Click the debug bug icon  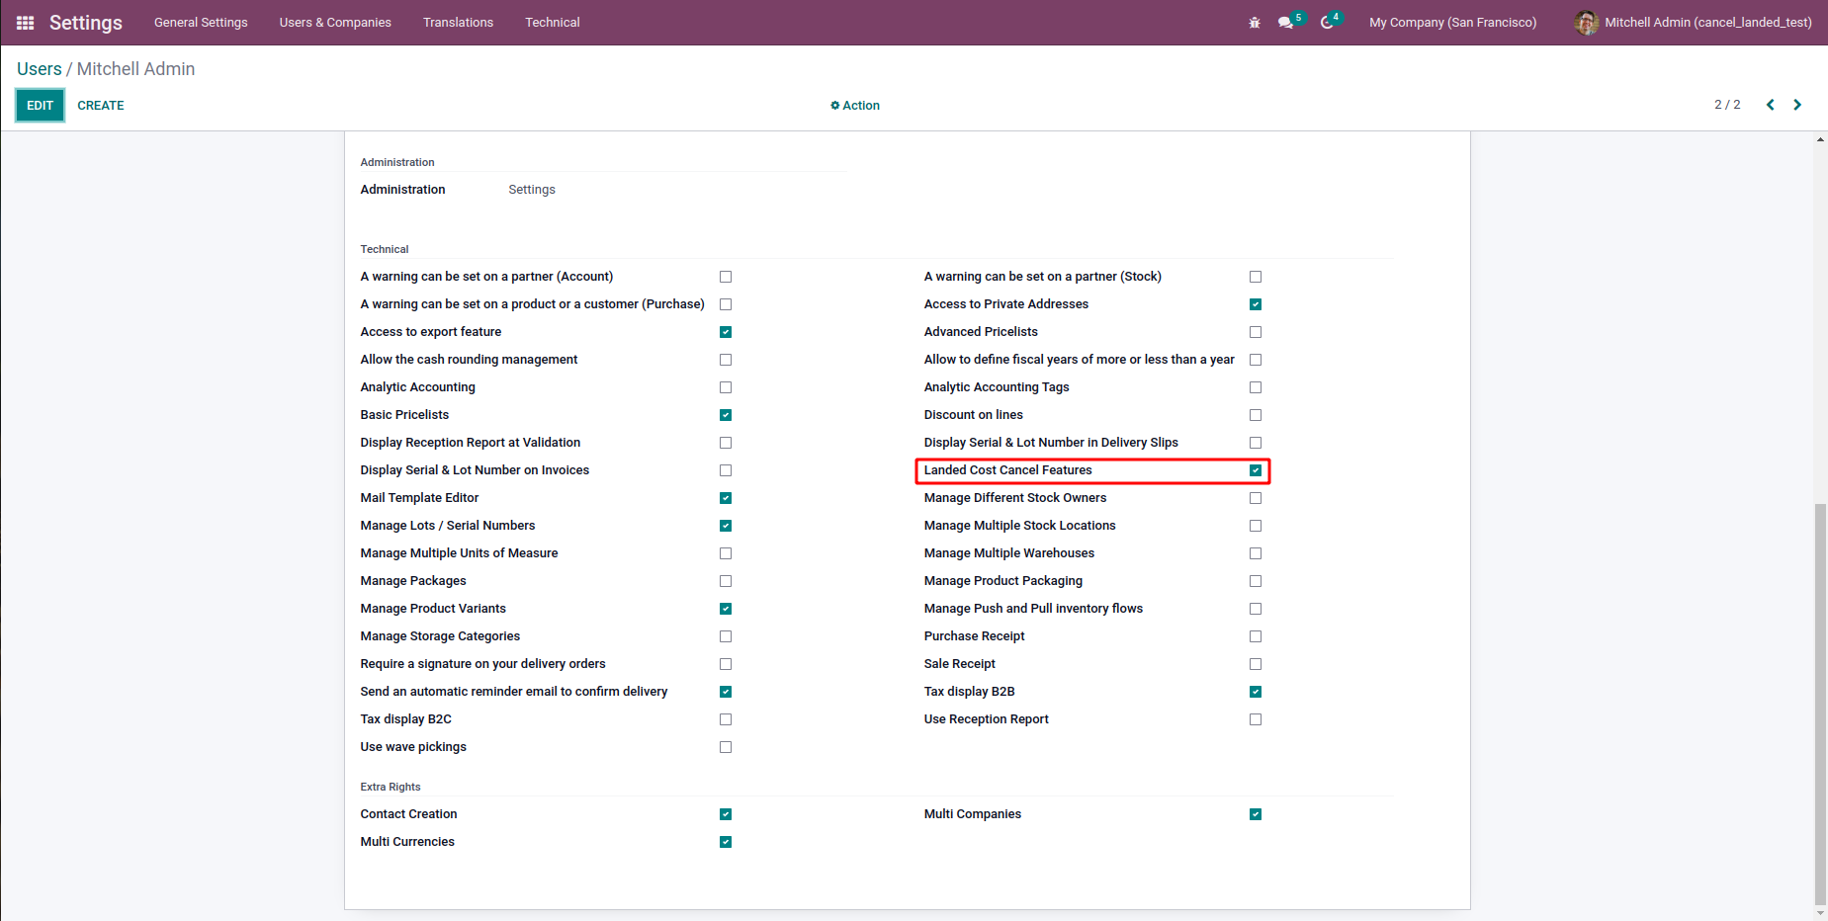click(1255, 23)
